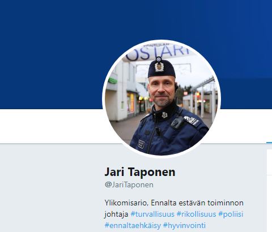Click the police cap badge in avatar
This screenshot has width=272, height=232.
pos(159,67)
